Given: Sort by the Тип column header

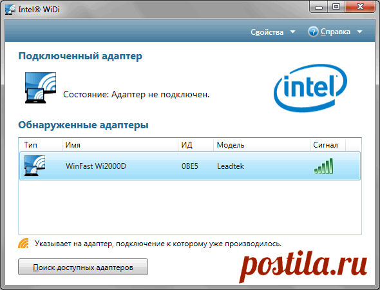Looking at the screenshot, I should 41,145.
